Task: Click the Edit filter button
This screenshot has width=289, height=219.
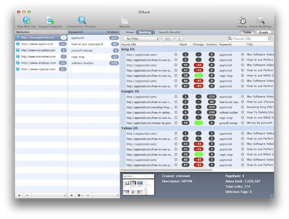Action: 168,39
